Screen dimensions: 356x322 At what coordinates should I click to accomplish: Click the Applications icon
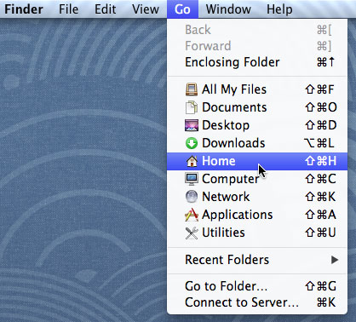192,215
